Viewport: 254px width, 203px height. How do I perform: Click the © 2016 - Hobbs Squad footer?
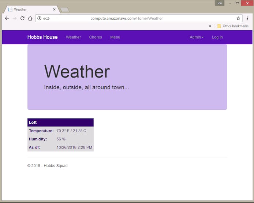(x=48, y=166)
